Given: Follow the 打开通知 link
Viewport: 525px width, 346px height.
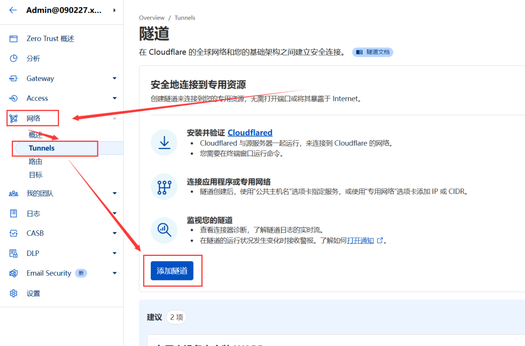Looking at the screenshot, I should coord(361,241).
